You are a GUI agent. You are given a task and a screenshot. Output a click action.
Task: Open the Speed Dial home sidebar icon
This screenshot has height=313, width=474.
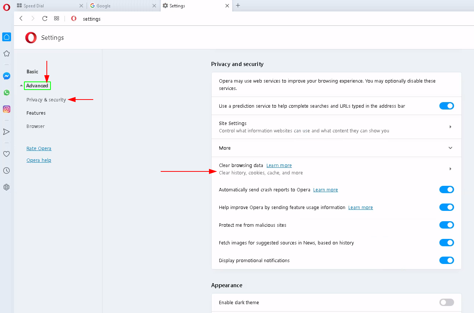click(7, 37)
